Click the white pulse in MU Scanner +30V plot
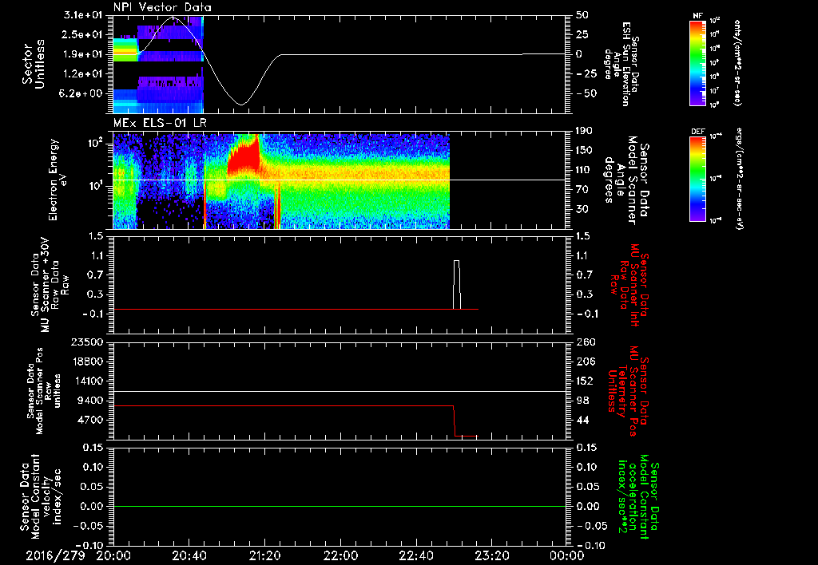 click(x=456, y=285)
